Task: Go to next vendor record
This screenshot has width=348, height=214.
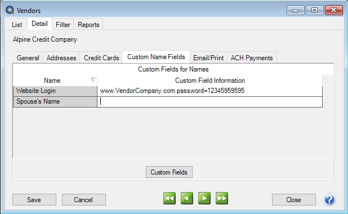Action: click(204, 198)
